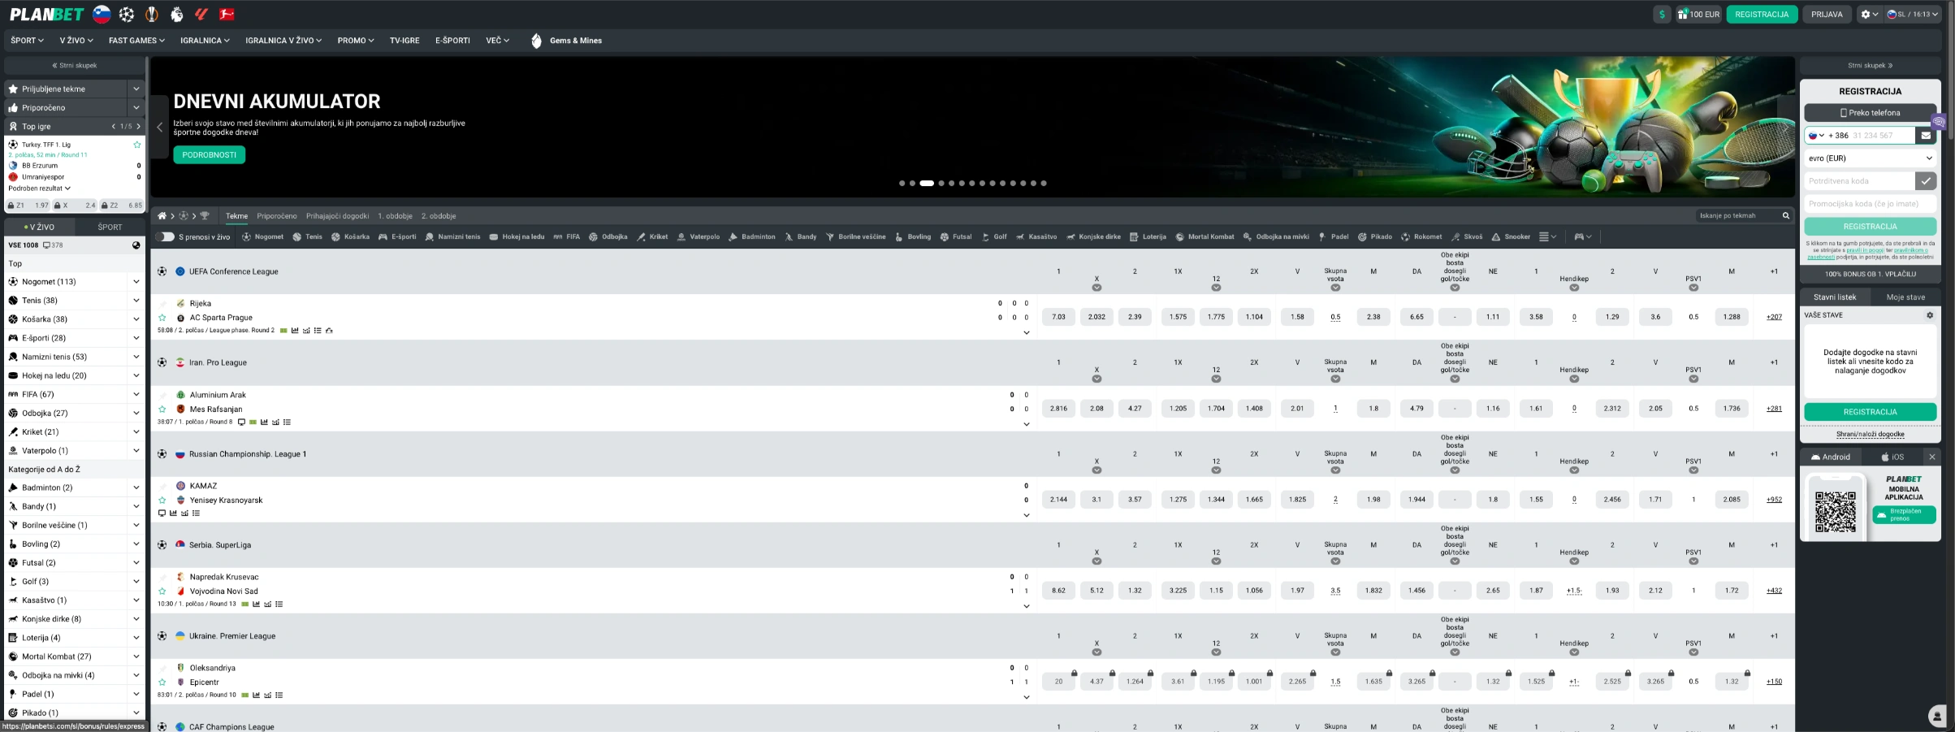Toggle the 'S prenosi v živo' switch

click(166, 237)
